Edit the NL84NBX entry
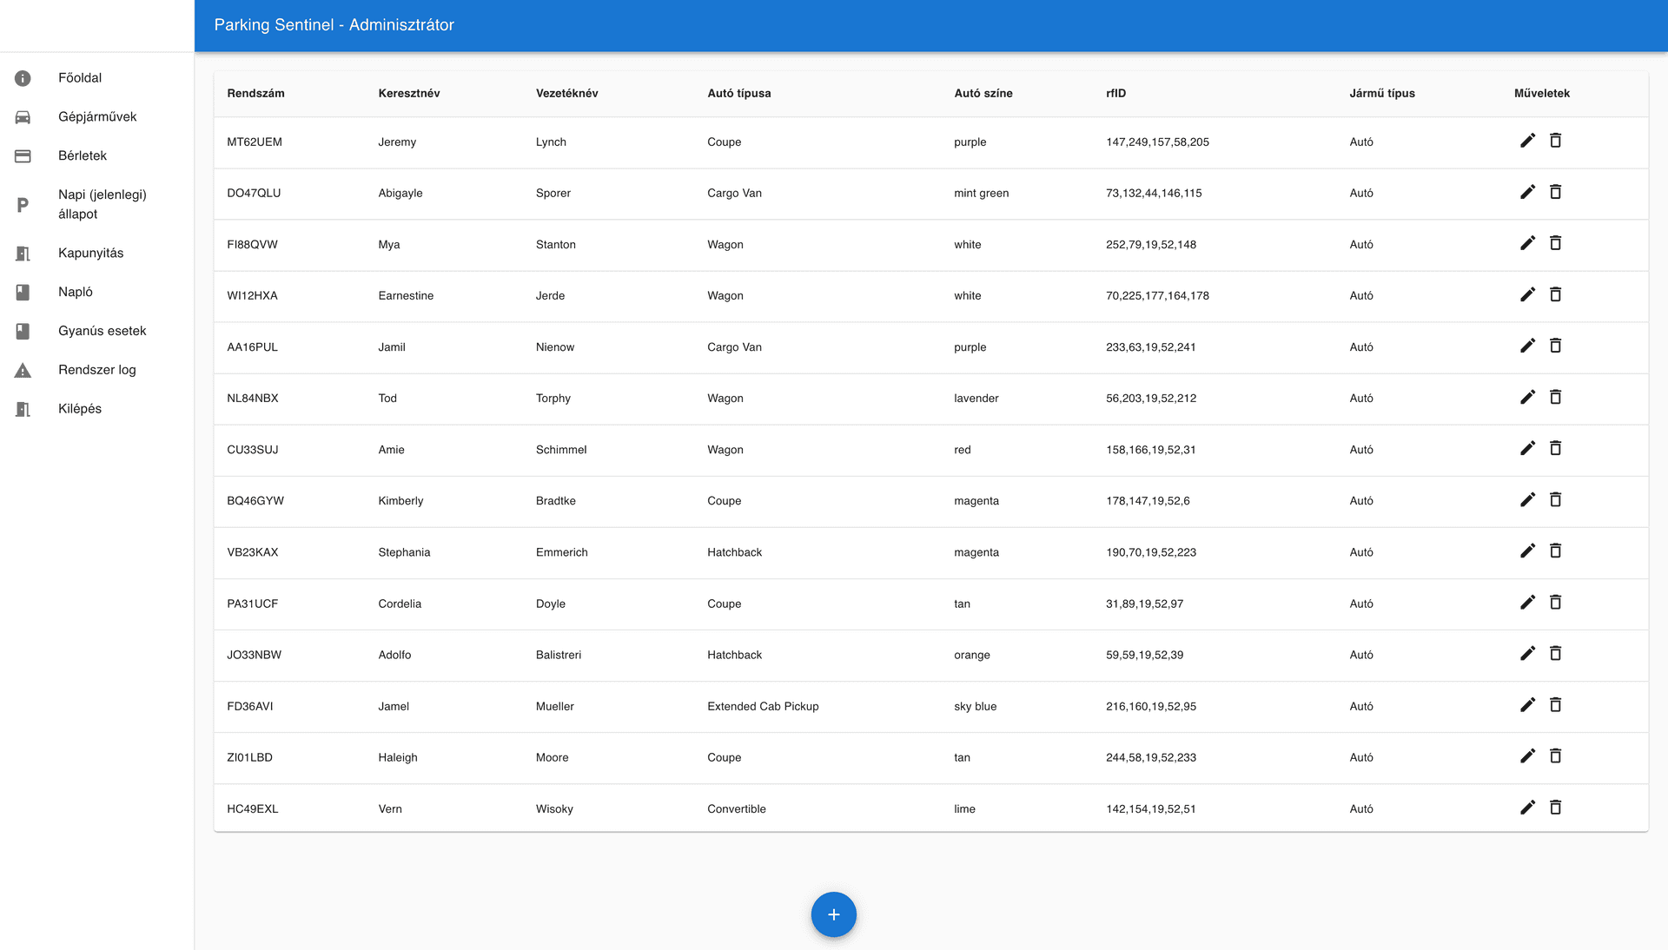1668x950 pixels. (1528, 397)
